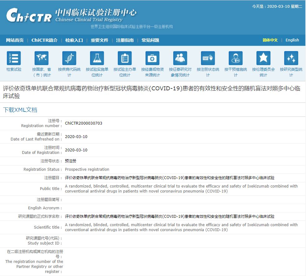Open the keyboard registration status icon

(208, 58)
